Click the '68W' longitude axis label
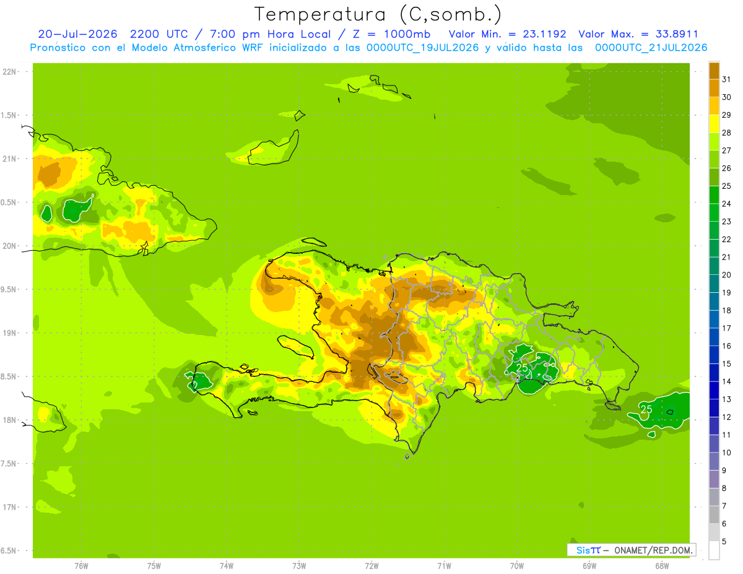The height and width of the screenshot is (574, 743). pos(661,565)
